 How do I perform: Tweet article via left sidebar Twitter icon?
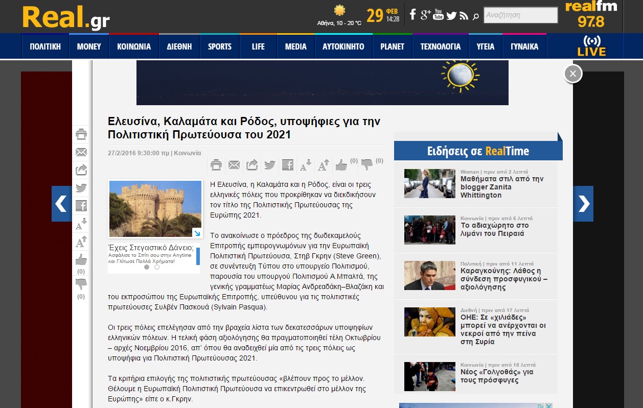pyautogui.click(x=81, y=187)
